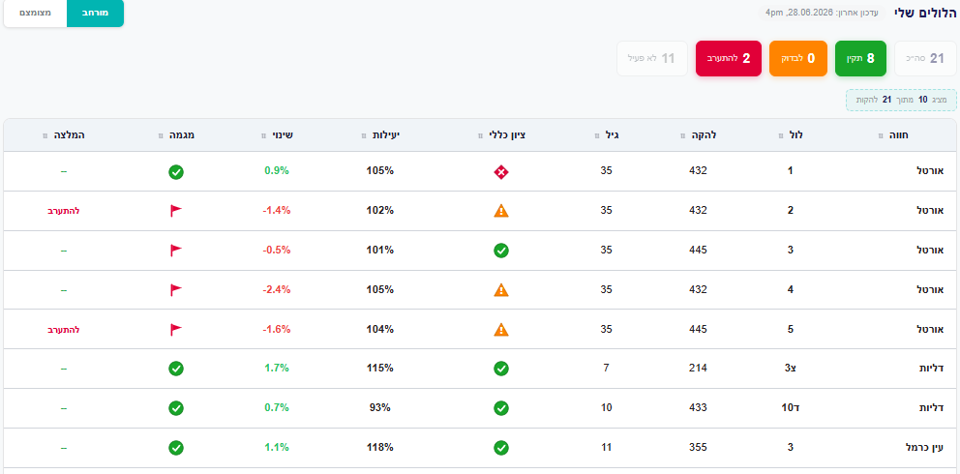Click coop name ד10

790,408
